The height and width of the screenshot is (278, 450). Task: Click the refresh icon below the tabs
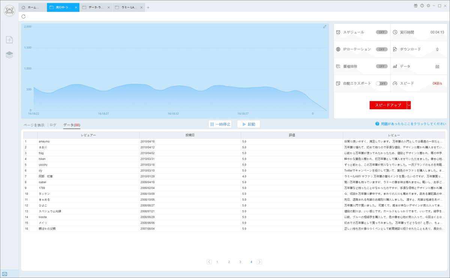coord(24,17)
